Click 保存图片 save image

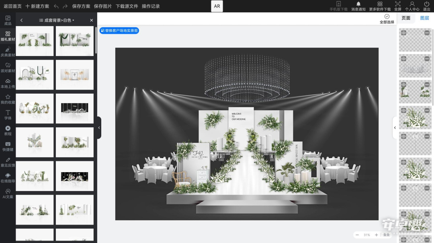coord(103,6)
